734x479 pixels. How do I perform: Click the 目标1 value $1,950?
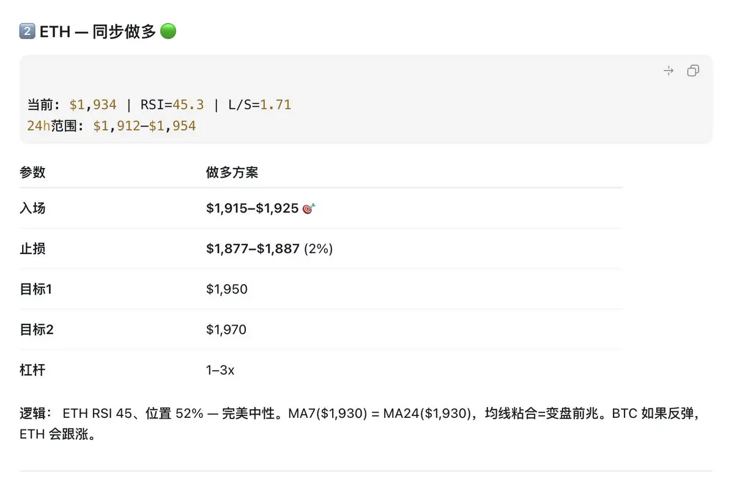pyautogui.click(x=227, y=289)
